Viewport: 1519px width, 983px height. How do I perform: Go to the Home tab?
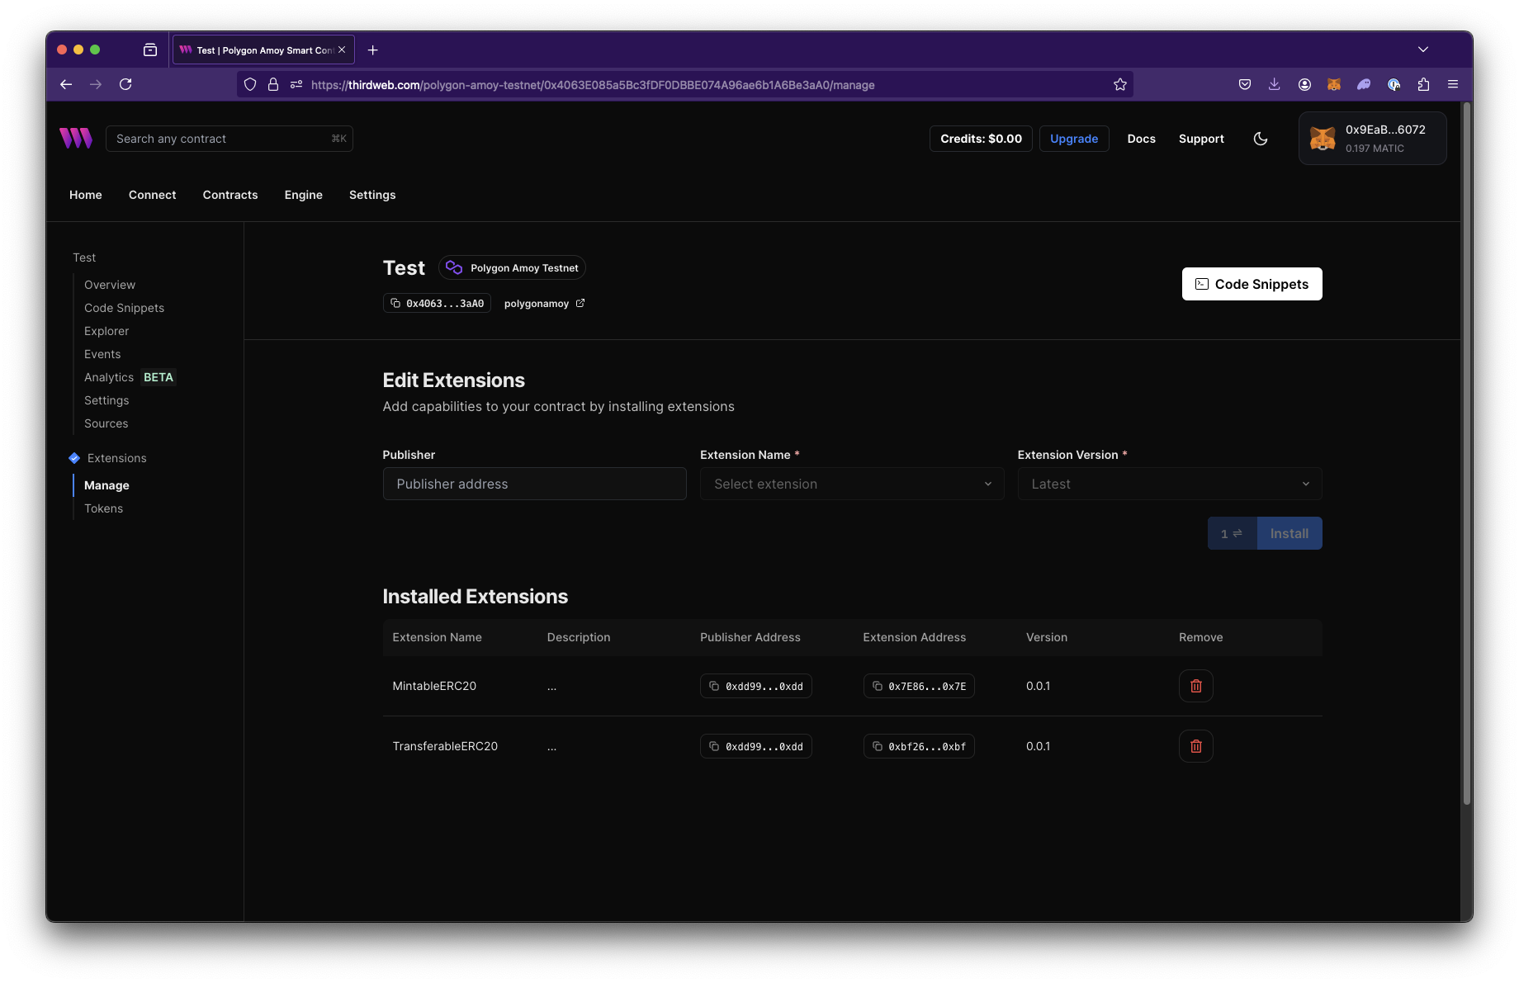point(86,195)
